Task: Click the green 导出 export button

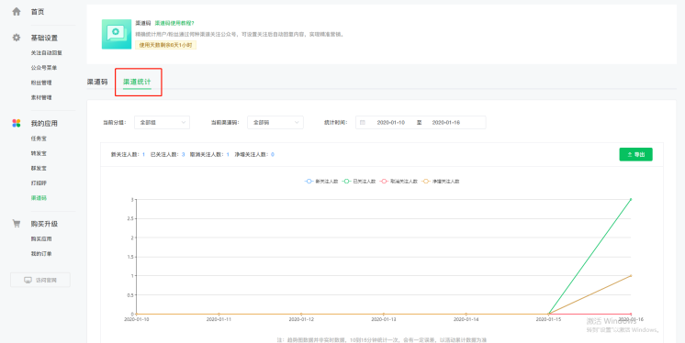Action: [x=635, y=154]
